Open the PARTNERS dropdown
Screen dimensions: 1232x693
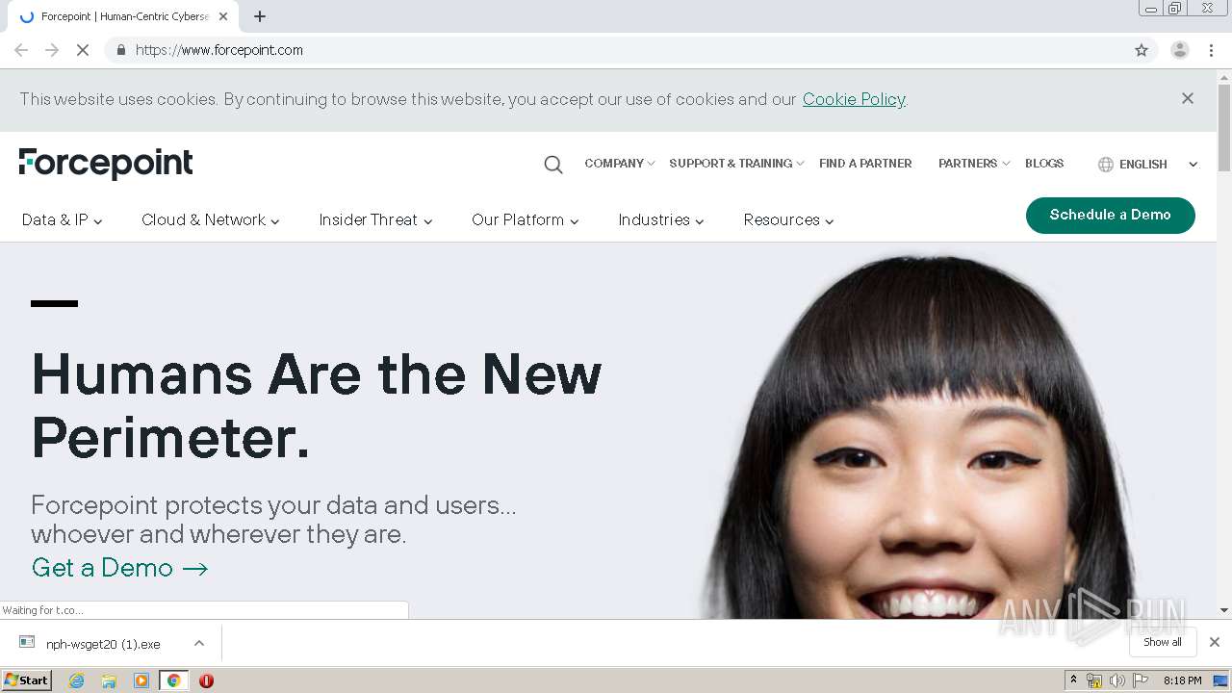pos(974,164)
